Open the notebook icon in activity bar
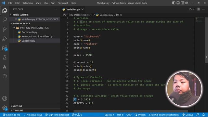Viewport: 208px width, 117px height. coord(5,76)
